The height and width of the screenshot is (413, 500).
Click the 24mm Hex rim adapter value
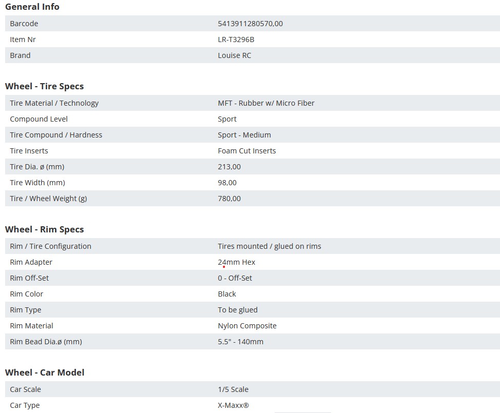pyautogui.click(x=236, y=262)
